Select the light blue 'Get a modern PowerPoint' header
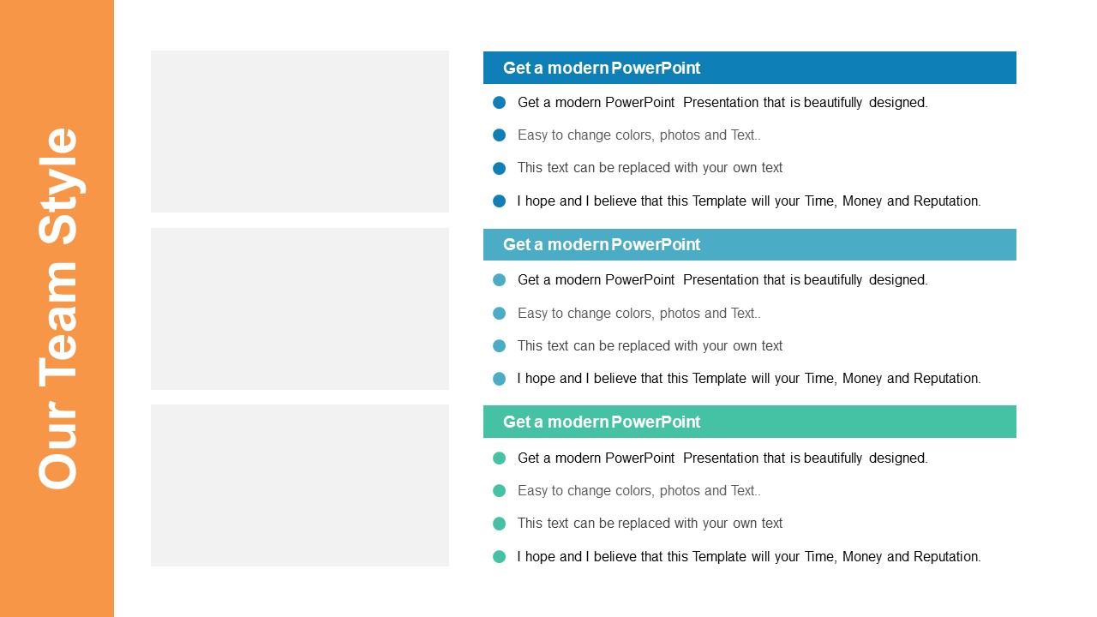Viewport: 1097px width, 617px height. point(750,244)
